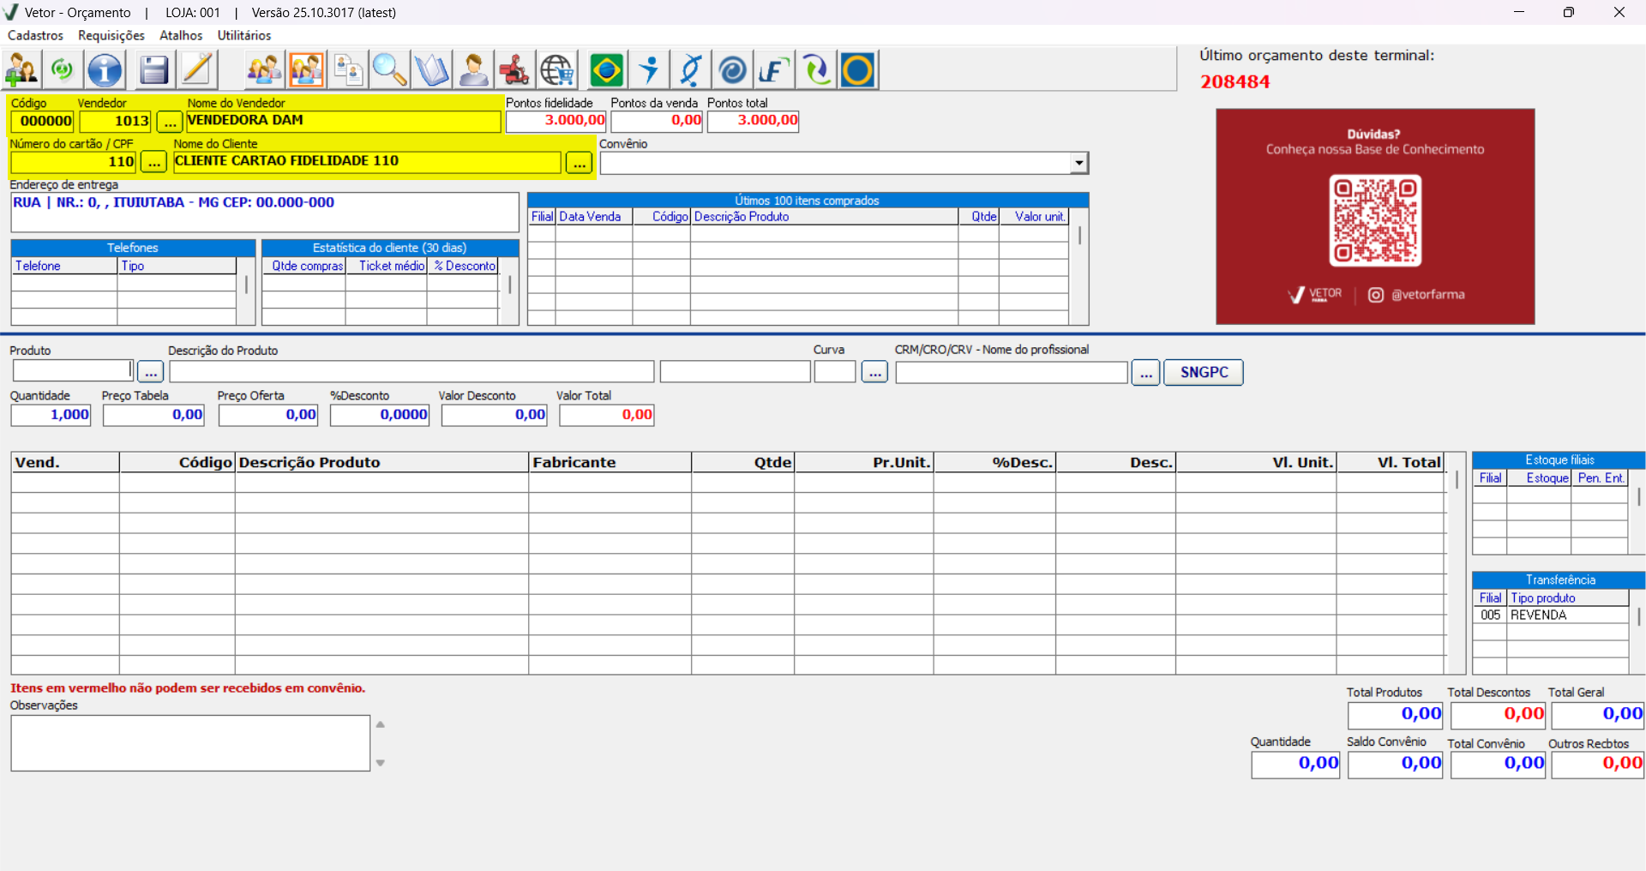Viewport: 1646px width, 871px height.
Task: Click the Brazil flag icon
Action: pos(607,69)
